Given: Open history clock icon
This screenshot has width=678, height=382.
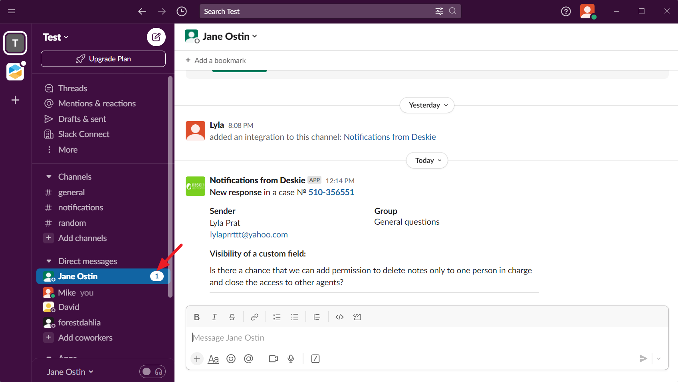Looking at the screenshot, I should click(182, 11).
